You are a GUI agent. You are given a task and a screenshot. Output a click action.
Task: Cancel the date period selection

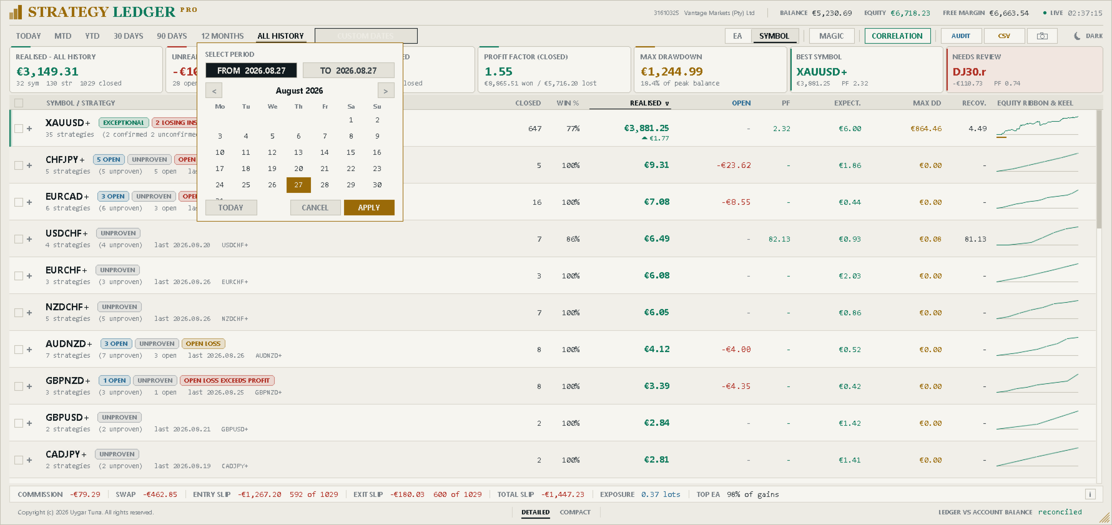point(315,208)
